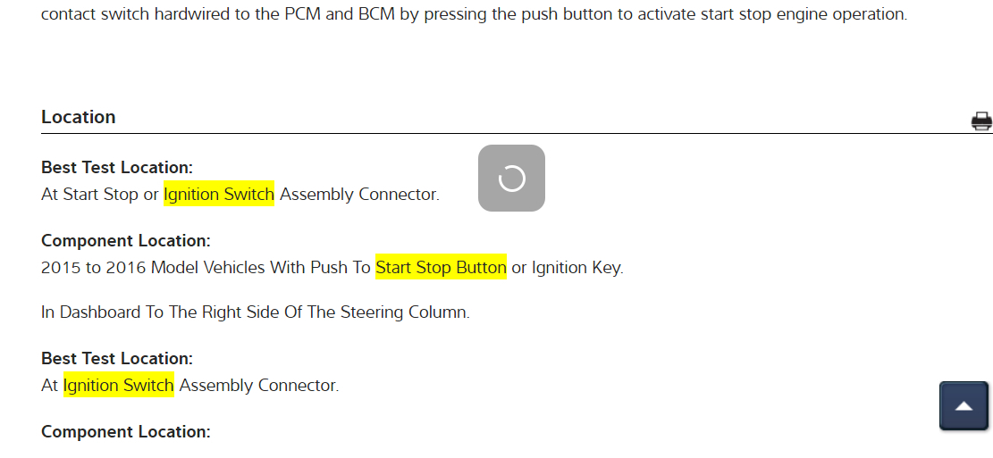This screenshot has height=458, width=993.
Task: Click highlighted "Start Stop Button" text
Action: pos(441,268)
